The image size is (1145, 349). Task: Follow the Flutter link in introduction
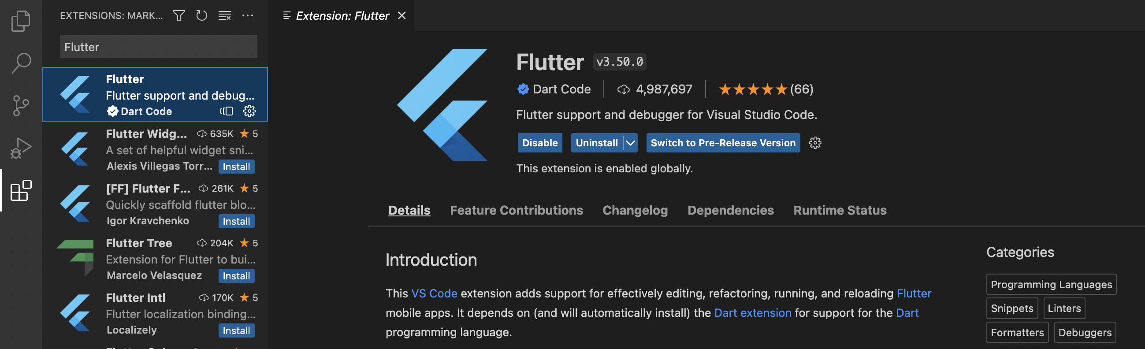pyautogui.click(x=914, y=293)
